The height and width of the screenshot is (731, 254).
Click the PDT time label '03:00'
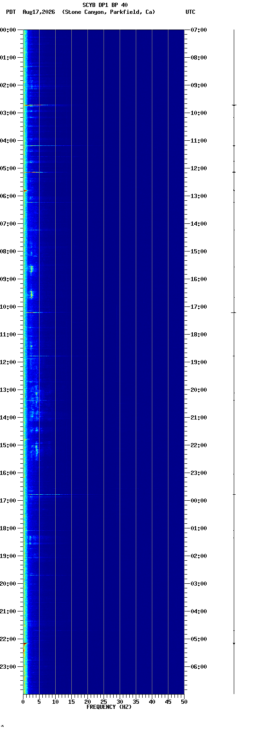(8, 113)
